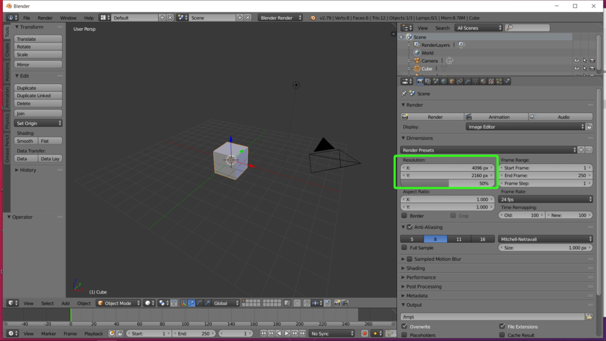Click the Duplicate Linked button
The height and width of the screenshot is (341, 606).
38,95
